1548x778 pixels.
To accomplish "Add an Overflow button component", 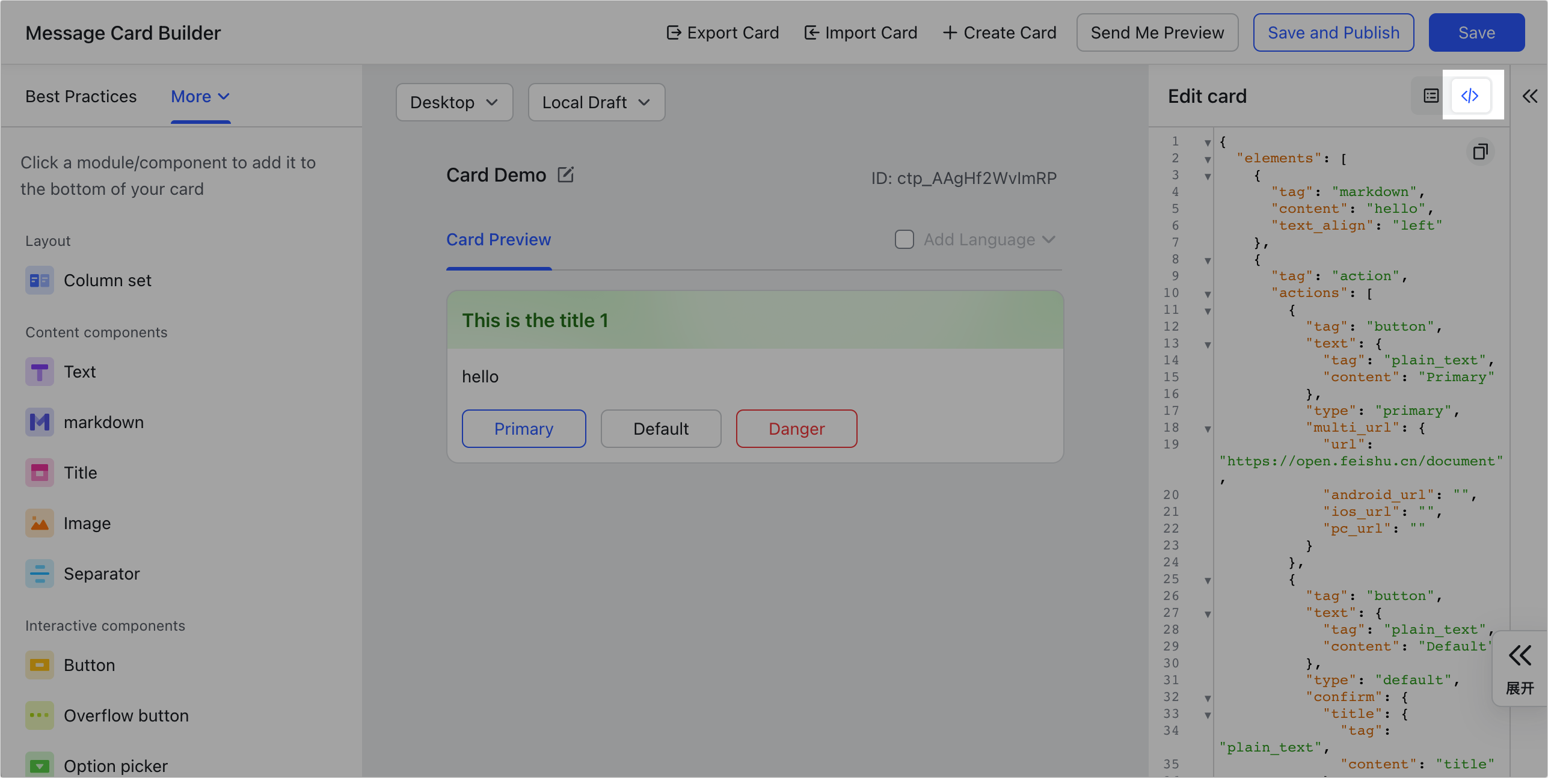I will [107, 715].
